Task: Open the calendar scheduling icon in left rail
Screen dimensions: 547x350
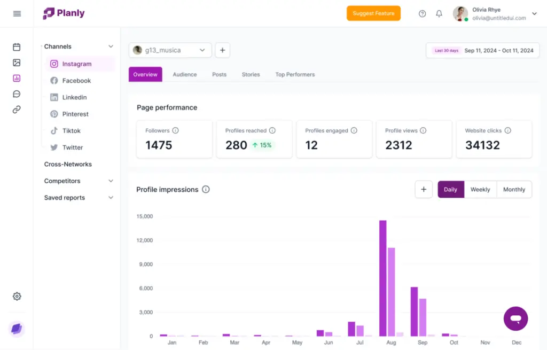Action: pyautogui.click(x=17, y=46)
